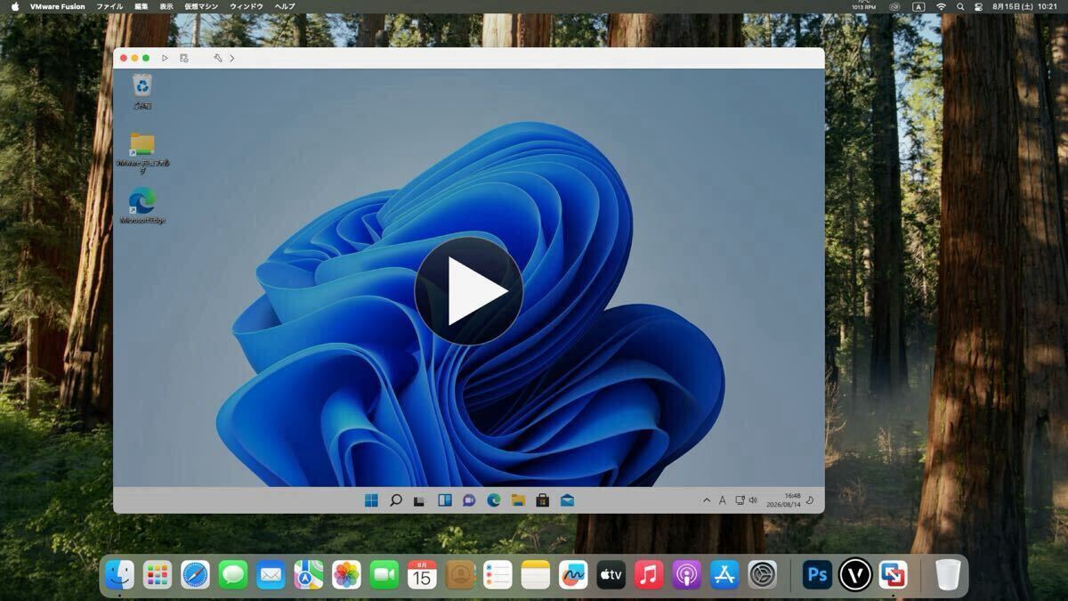
Task: Open the snapshot manager icon in the VMware toolbar
Action: [184, 58]
